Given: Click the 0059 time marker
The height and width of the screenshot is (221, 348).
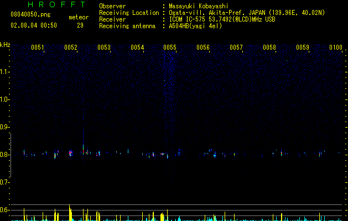Looking at the screenshot, I should [303, 48].
